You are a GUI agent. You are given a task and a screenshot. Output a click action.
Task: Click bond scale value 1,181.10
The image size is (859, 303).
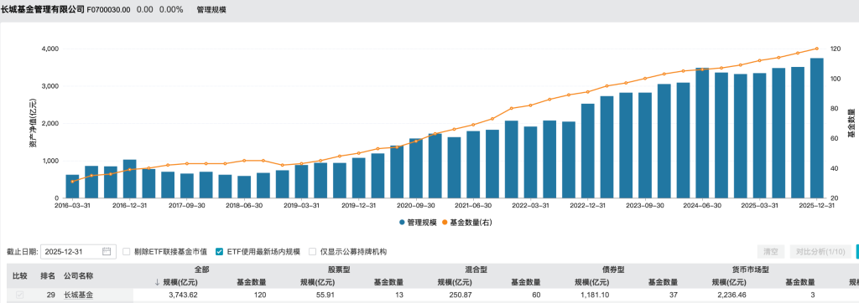[595, 295]
